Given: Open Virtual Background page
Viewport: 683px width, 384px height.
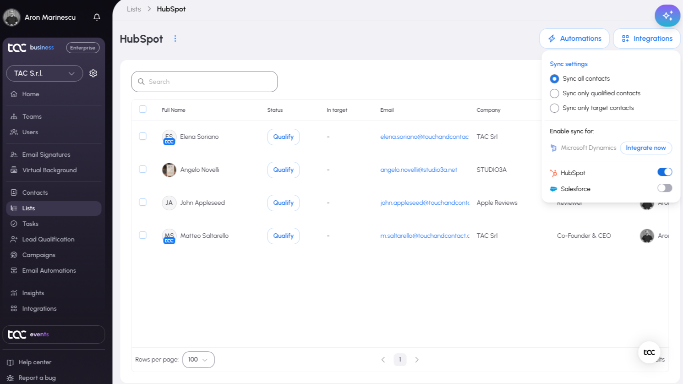Looking at the screenshot, I should pos(54,170).
